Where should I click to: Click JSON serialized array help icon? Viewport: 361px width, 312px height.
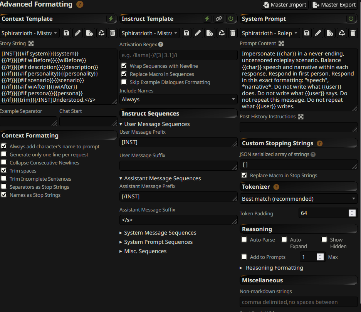click(313, 154)
